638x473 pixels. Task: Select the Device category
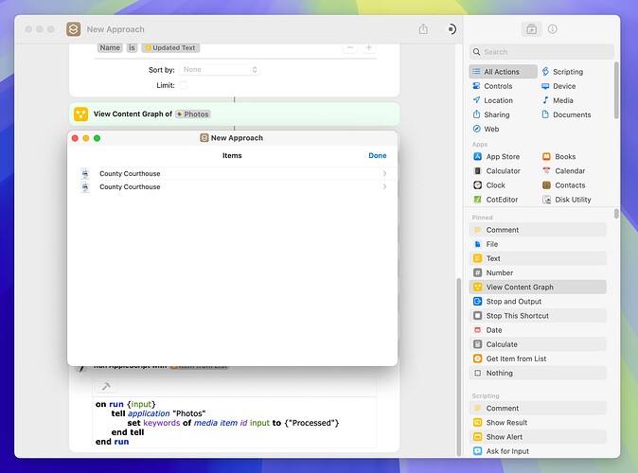[558, 86]
